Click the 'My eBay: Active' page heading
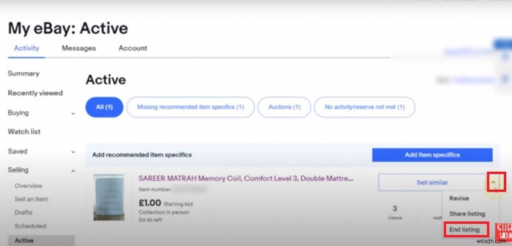Screen dimensions: 512x246 pos(68,28)
